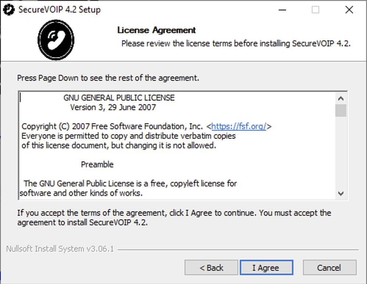The width and height of the screenshot is (367, 284).
Task: Click the license text scroll up arrow
Action: pyautogui.click(x=341, y=98)
